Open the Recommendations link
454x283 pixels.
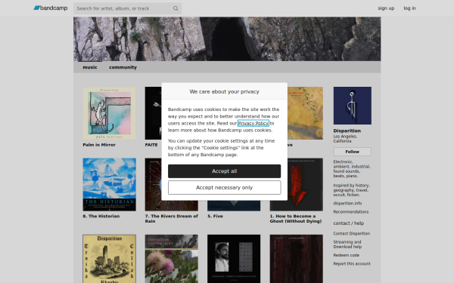(350, 211)
